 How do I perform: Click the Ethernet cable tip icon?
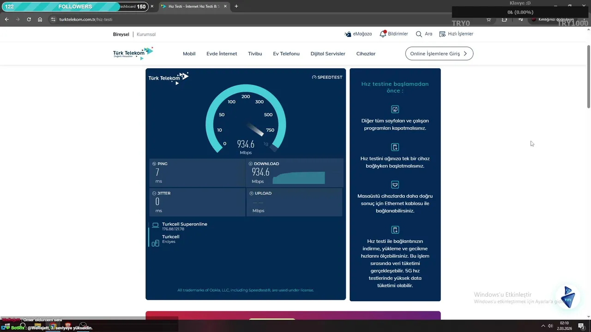pyautogui.click(x=395, y=184)
